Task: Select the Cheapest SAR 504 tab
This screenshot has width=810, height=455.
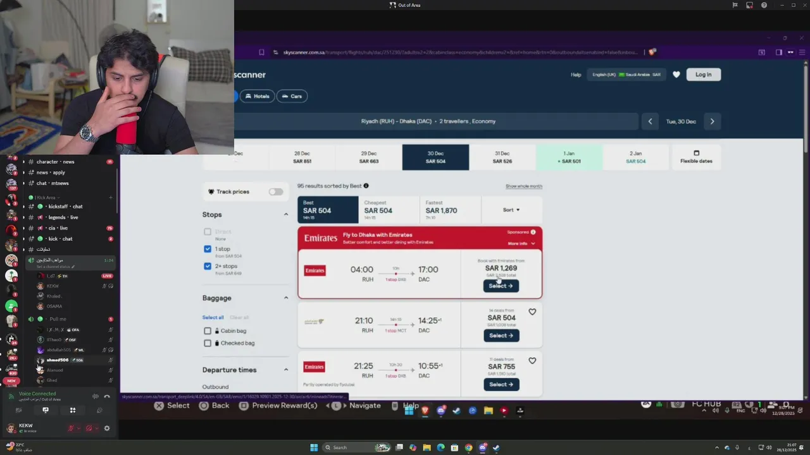Action: (x=389, y=210)
